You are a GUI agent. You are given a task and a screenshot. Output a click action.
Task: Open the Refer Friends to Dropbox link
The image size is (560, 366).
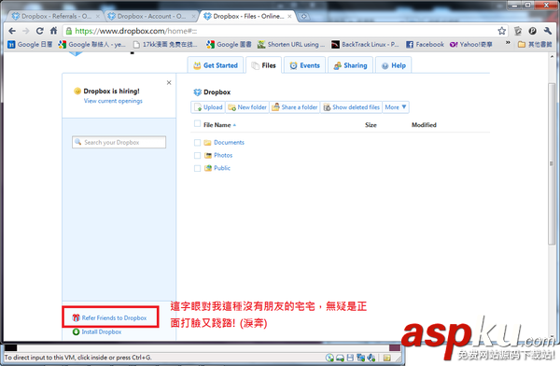(x=114, y=317)
